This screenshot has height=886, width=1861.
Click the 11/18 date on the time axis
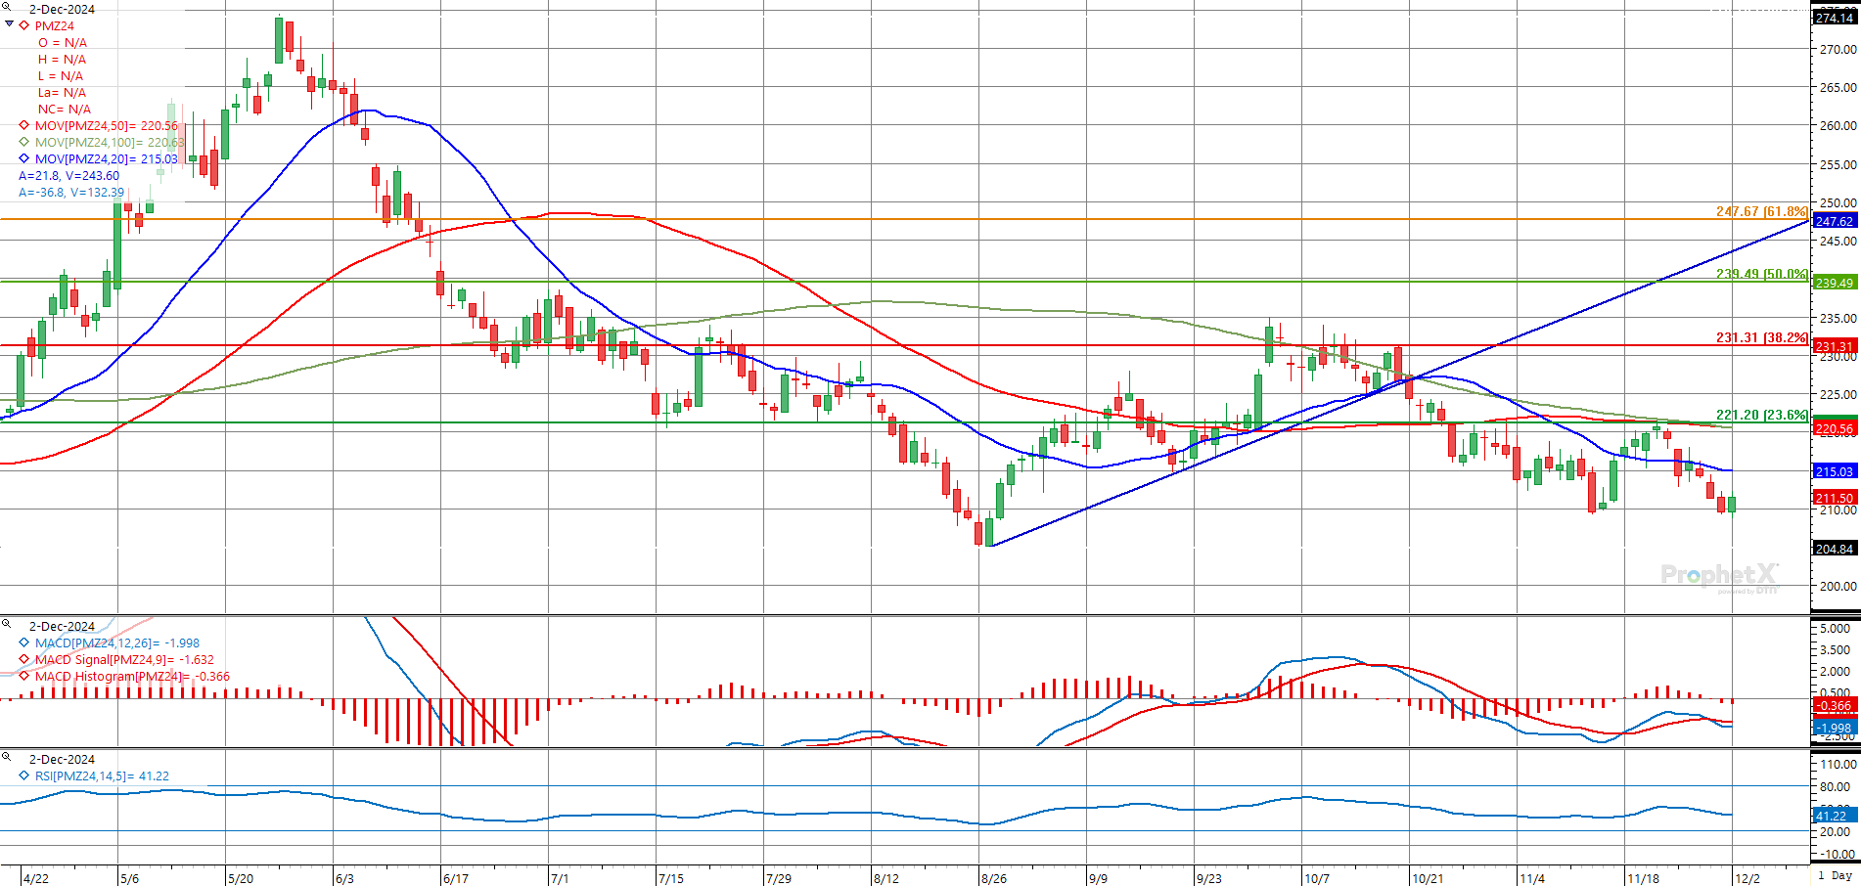tap(1644, 878)
